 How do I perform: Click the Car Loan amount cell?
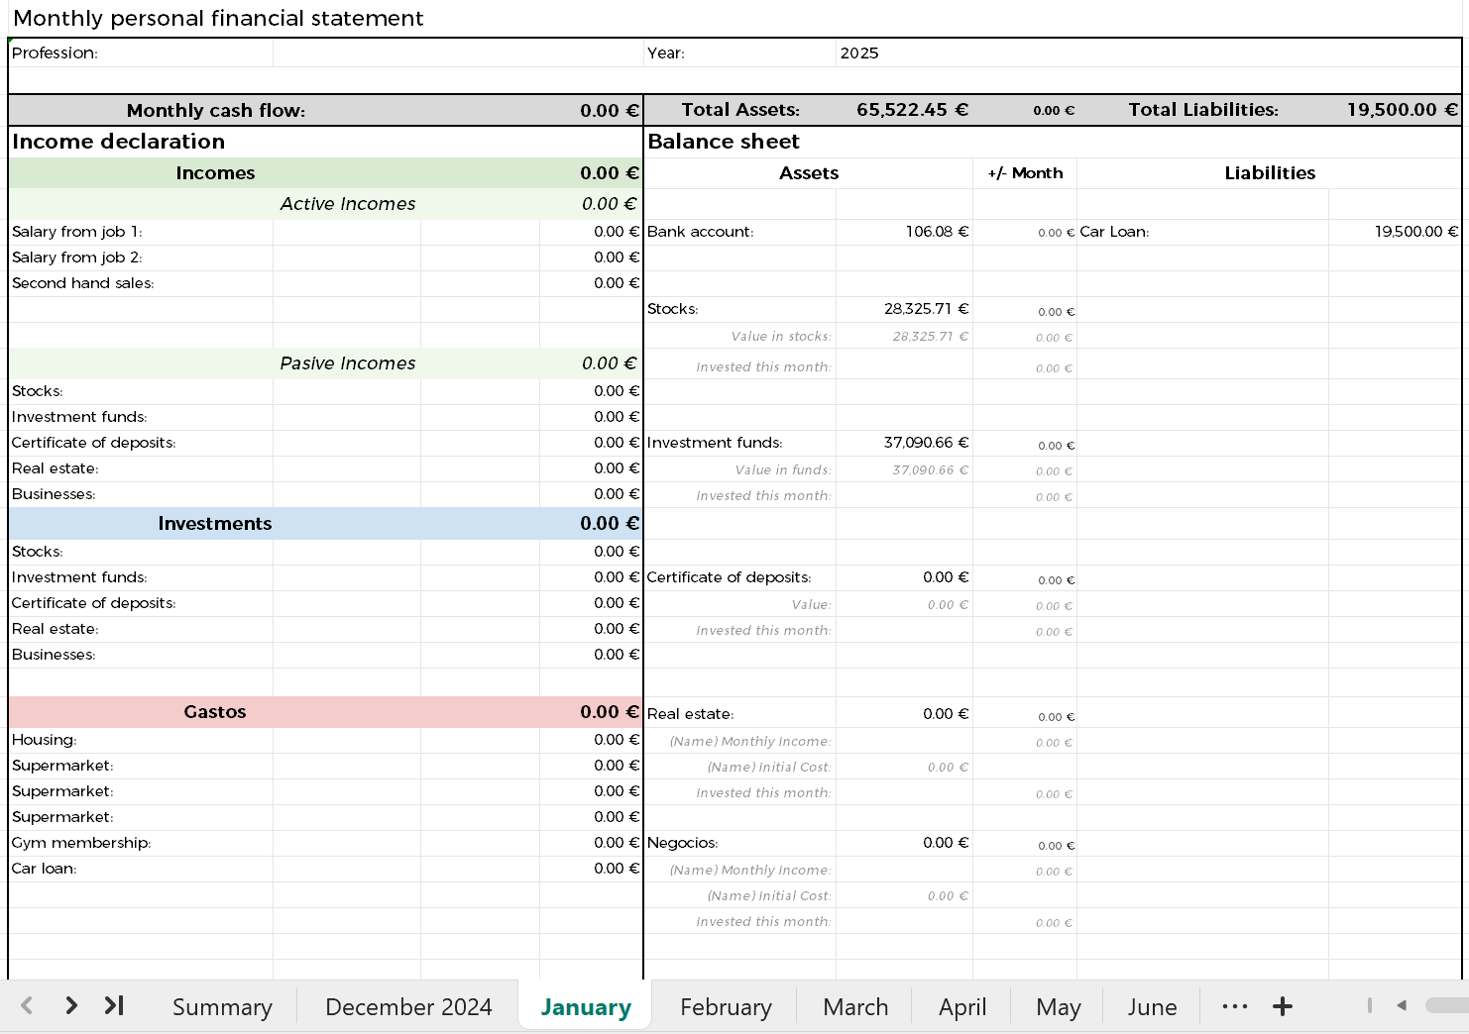[x=1395, y=232]
